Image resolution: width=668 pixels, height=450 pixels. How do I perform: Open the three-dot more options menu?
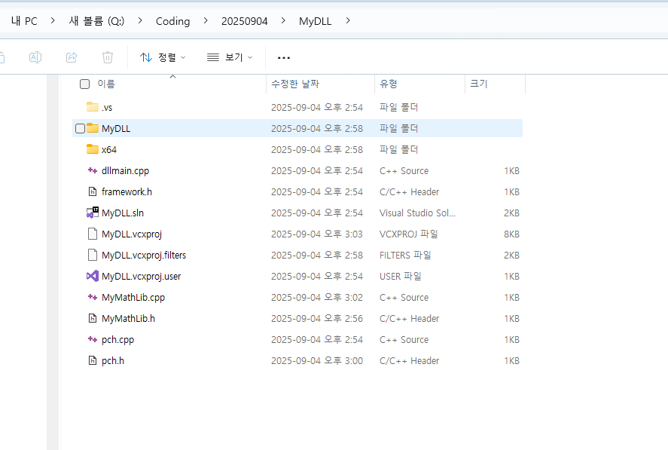(x=284, y=57)
